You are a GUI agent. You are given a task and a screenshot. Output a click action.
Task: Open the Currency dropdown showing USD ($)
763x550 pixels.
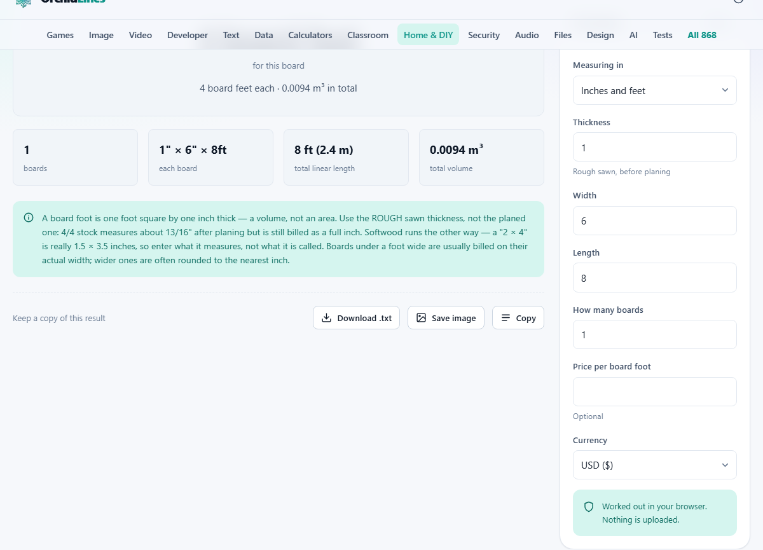655,465
